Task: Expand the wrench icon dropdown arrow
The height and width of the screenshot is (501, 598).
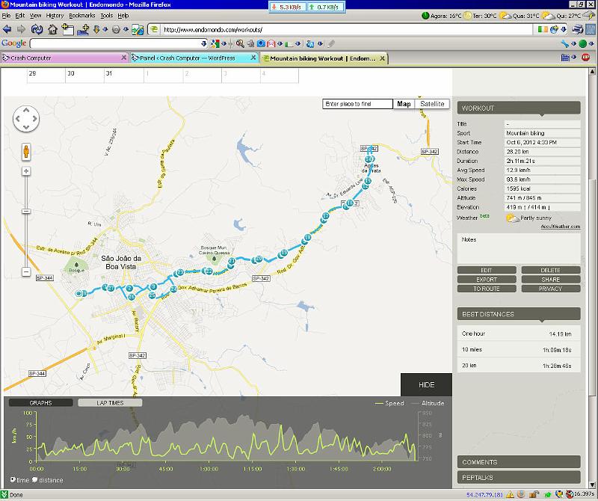Action: 573,44
